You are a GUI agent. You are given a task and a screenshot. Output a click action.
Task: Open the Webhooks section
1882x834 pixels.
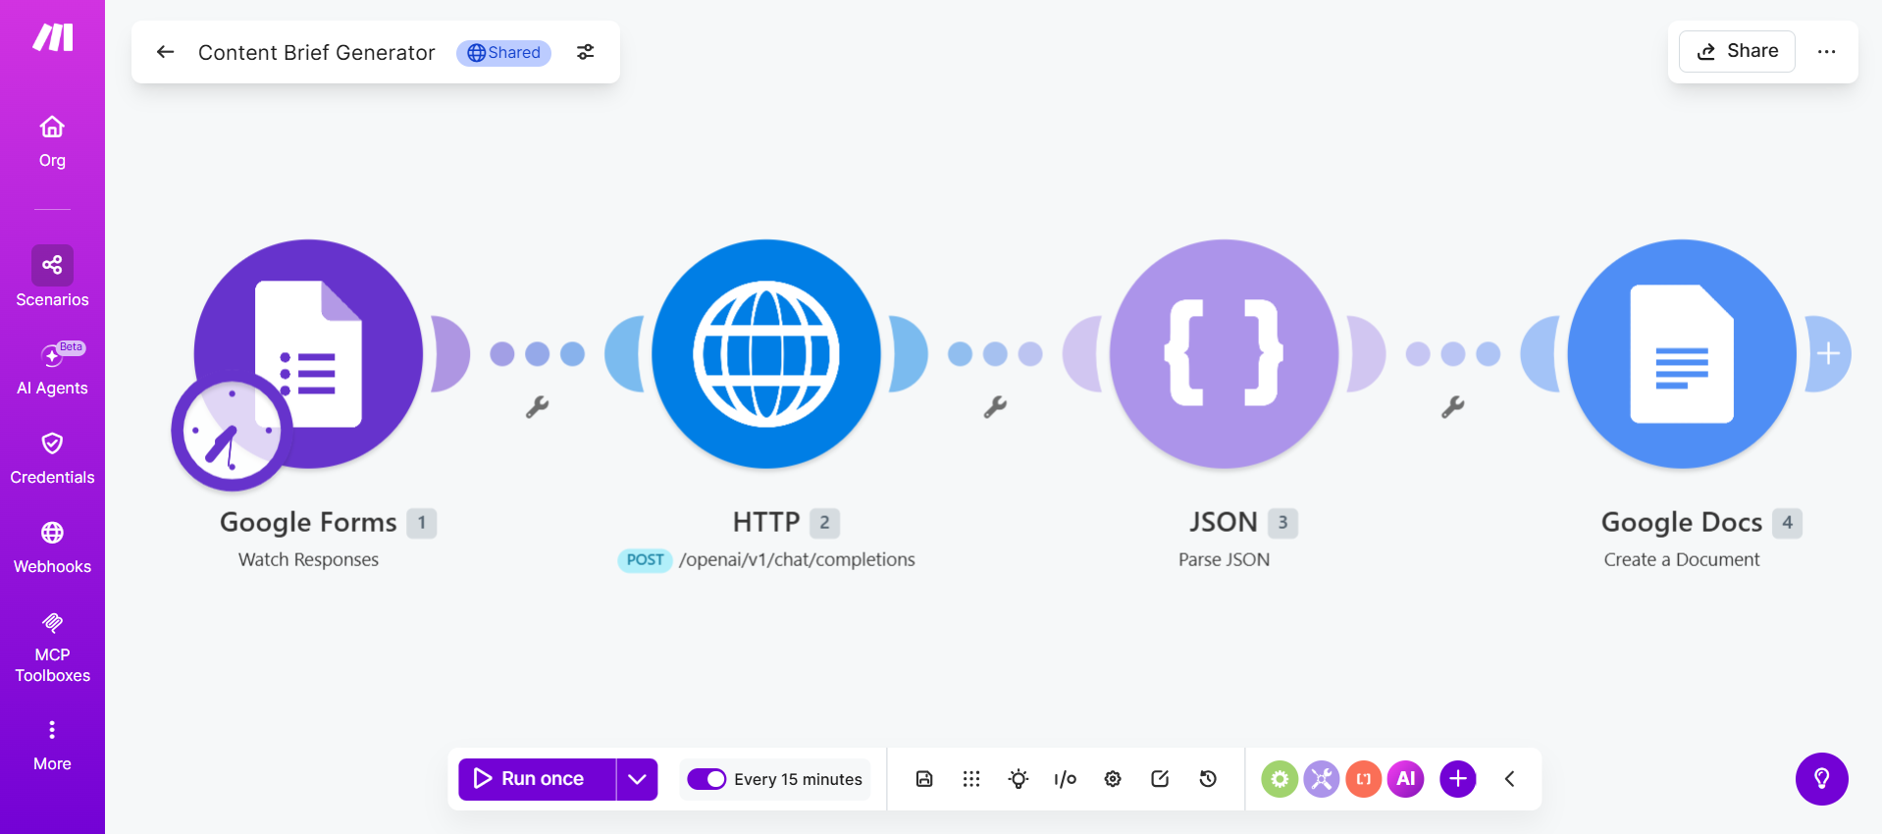tap(52, 547)
